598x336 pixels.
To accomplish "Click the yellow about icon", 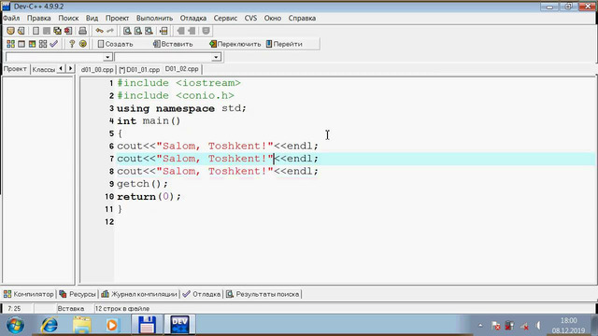I will 82,44.
